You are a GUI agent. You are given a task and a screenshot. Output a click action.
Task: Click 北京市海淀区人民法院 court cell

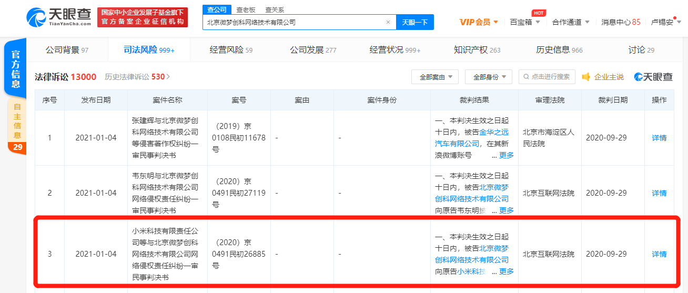coord(549,138)
